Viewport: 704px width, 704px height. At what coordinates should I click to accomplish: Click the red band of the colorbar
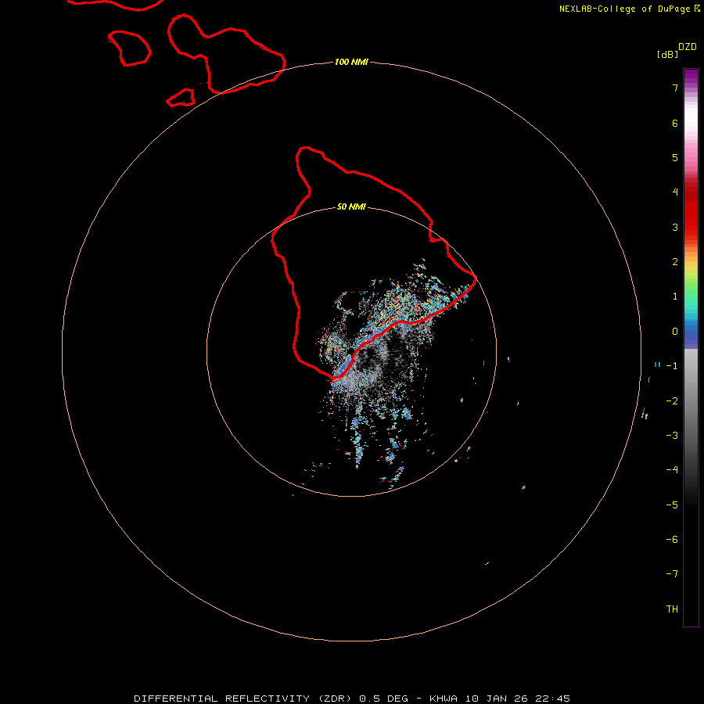691,209
